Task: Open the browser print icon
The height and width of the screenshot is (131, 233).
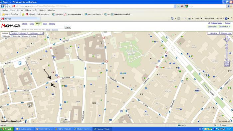Action: click(x=189, y=19)
